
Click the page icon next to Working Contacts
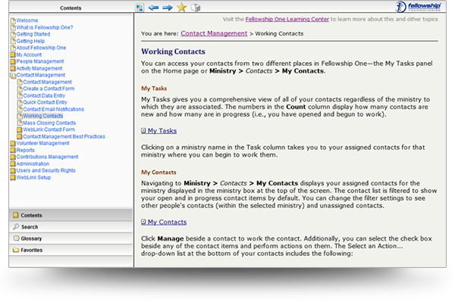click(x=20, y=116)
